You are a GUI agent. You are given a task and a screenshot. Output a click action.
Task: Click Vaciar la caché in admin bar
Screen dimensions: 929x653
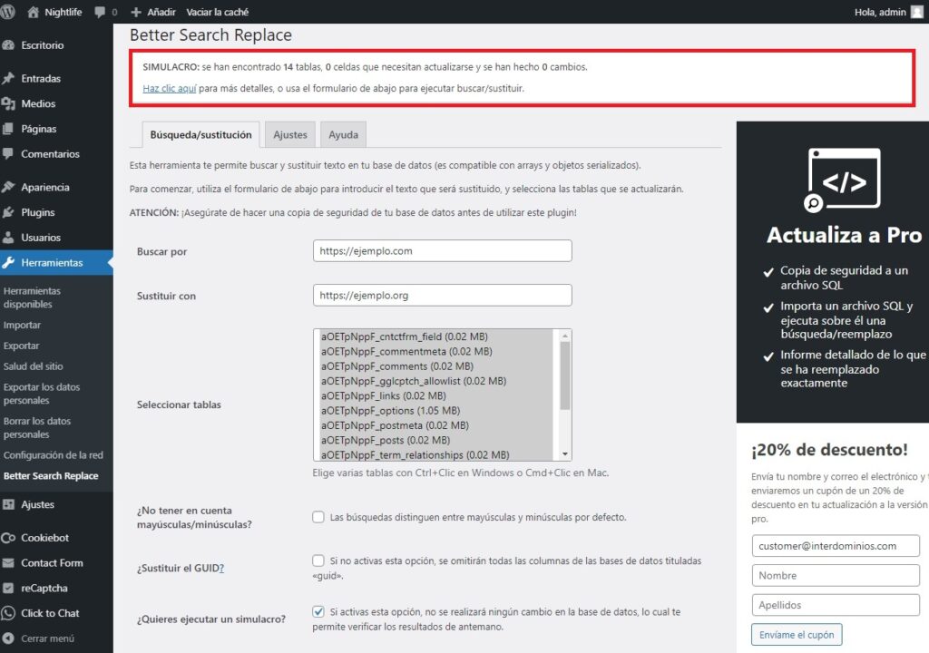pyautogui.click(x=218, y=12)
